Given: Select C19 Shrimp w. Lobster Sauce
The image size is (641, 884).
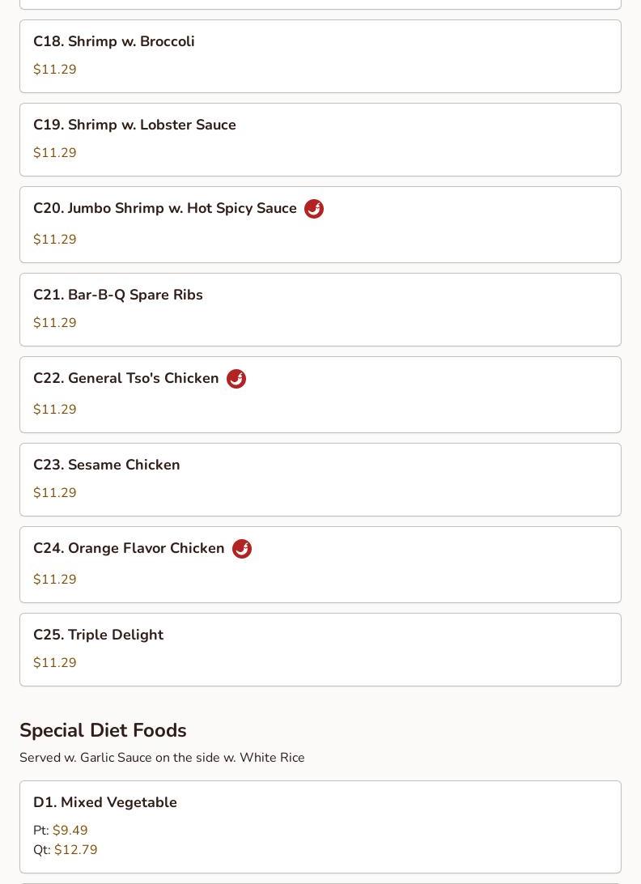Looking at the screenshot, I should [x=320, y=140].
